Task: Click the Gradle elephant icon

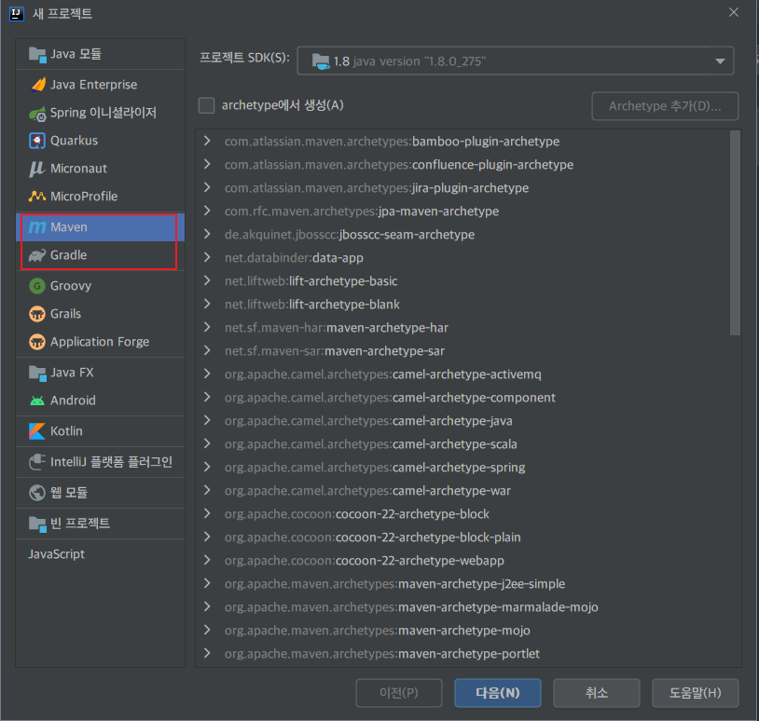Action: (37, 255)
